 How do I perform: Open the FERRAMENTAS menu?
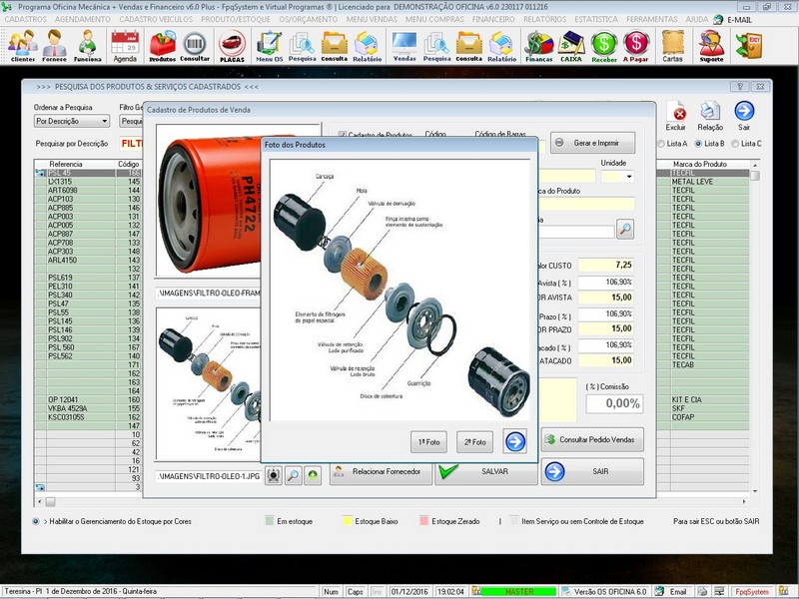point(652,19)
